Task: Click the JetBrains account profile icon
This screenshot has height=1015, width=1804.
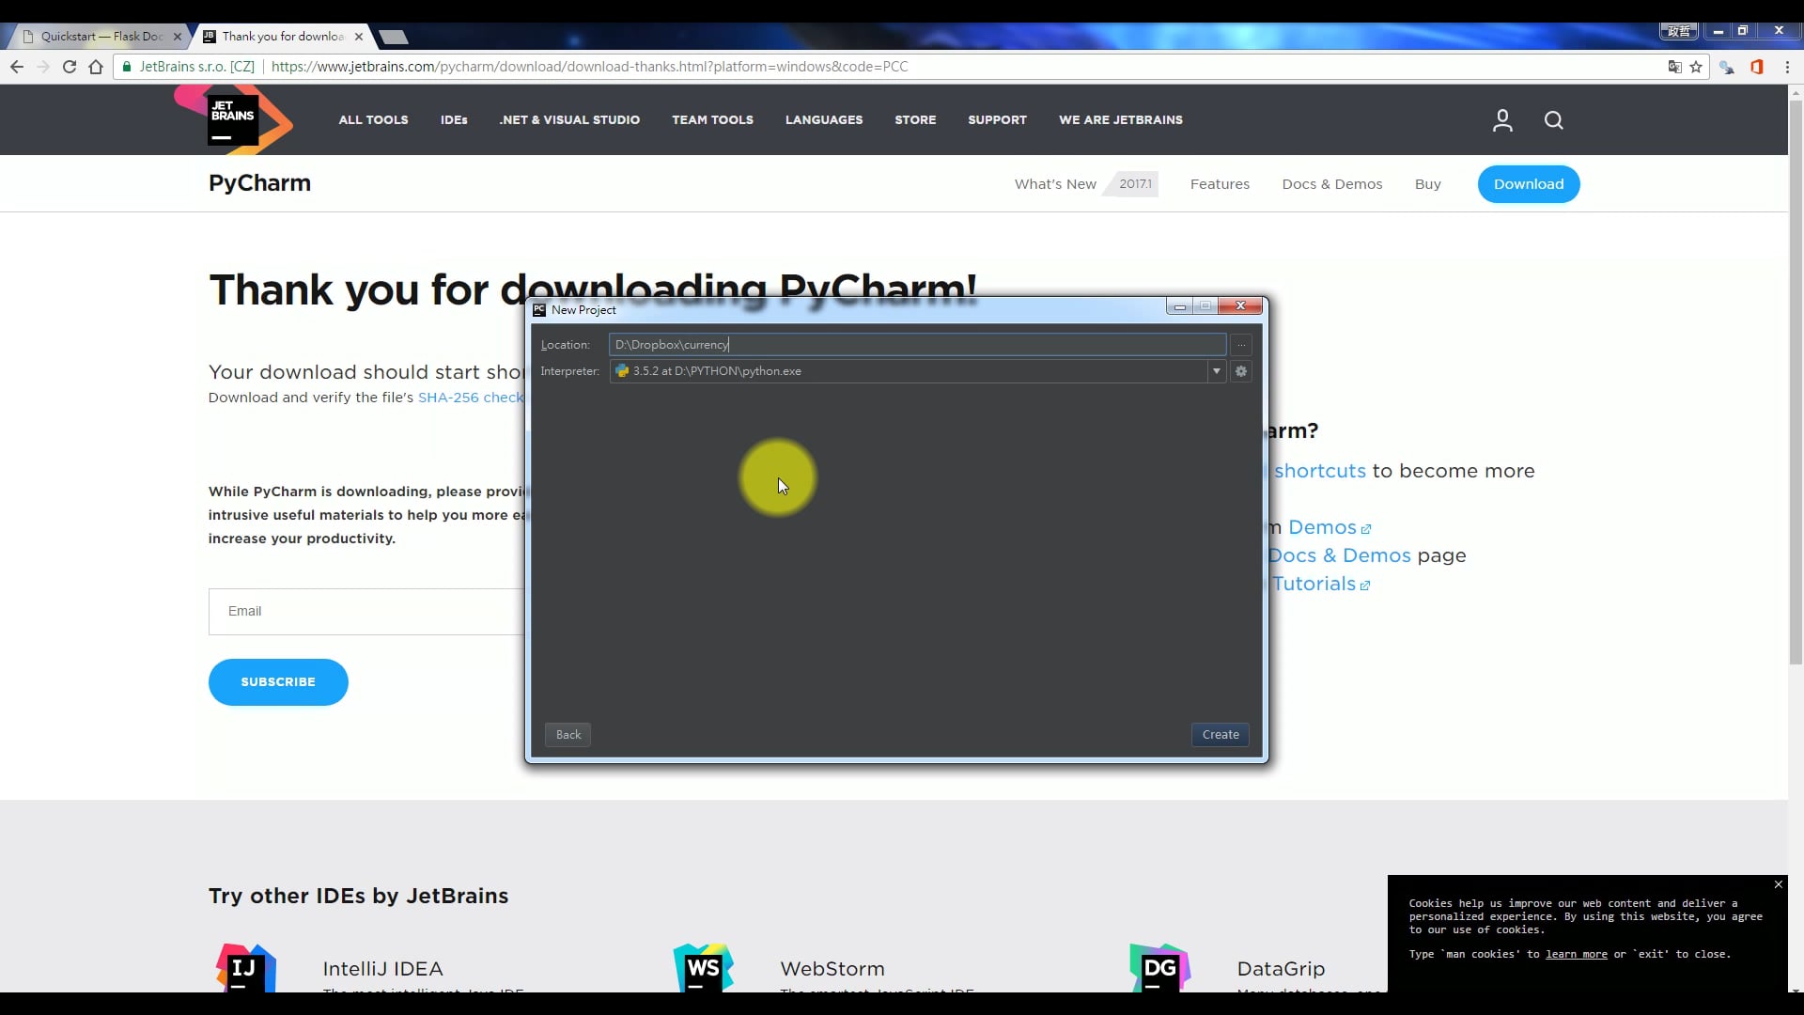Action: click(1502, 120)
